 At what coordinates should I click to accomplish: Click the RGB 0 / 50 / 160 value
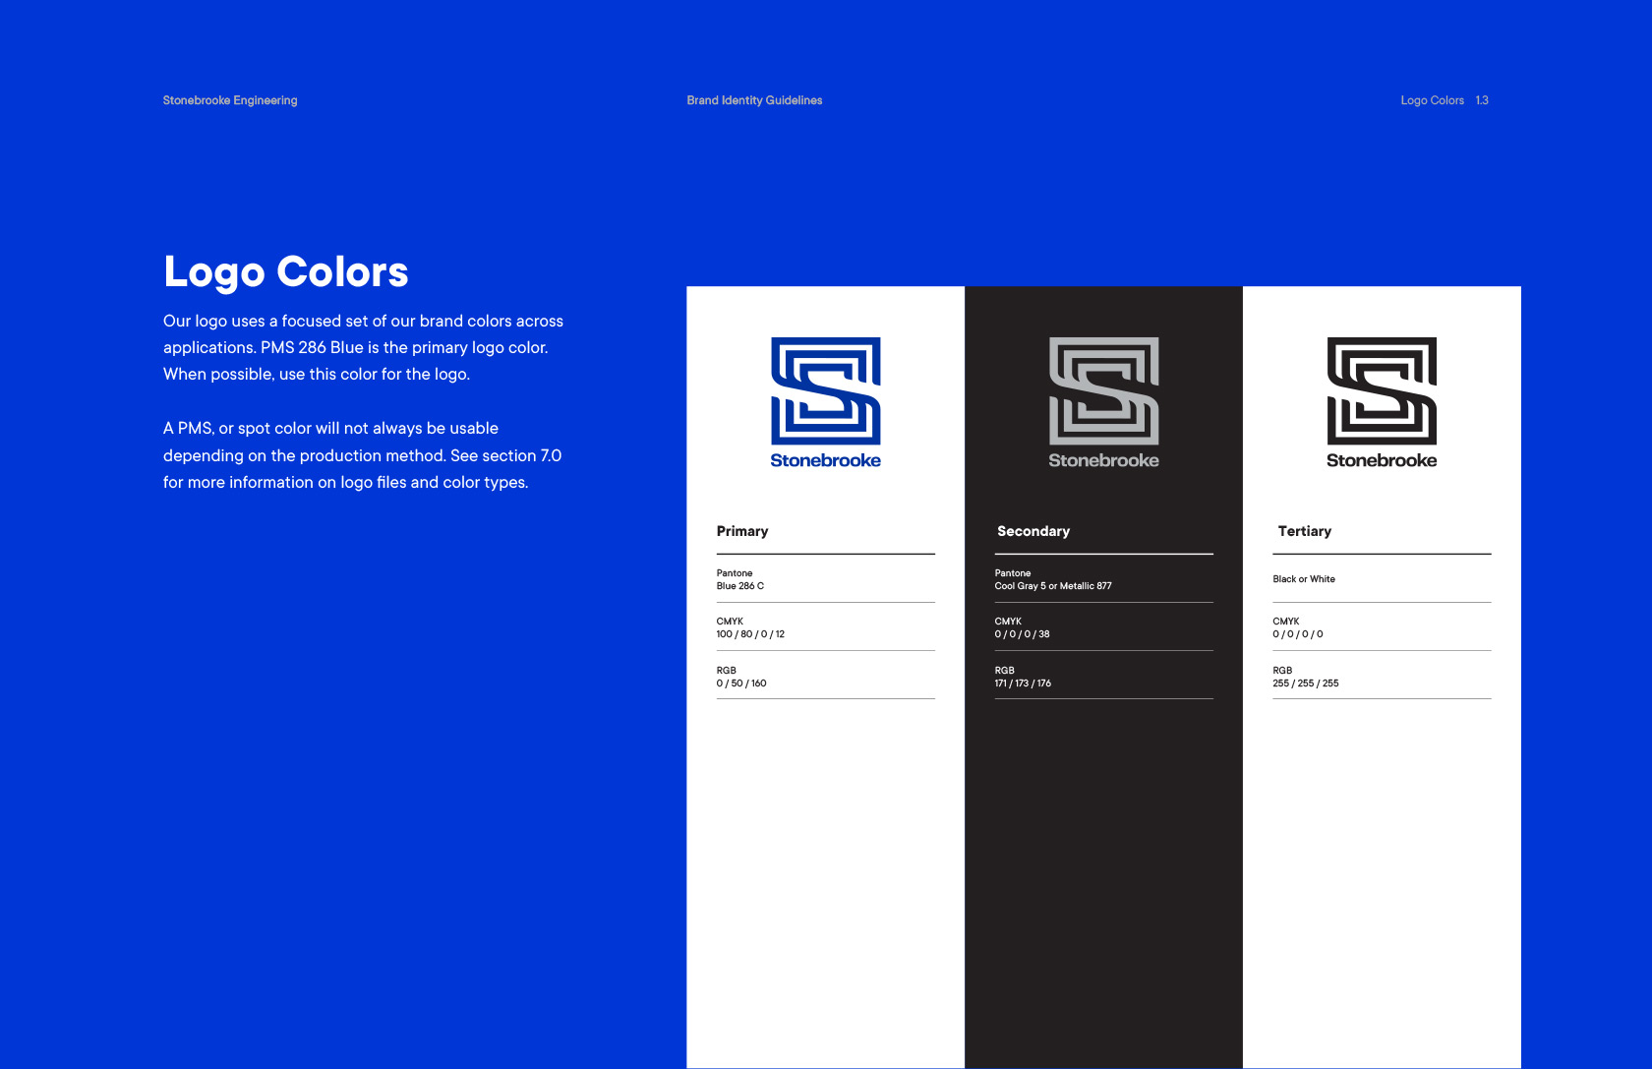(x=741, y=677)
